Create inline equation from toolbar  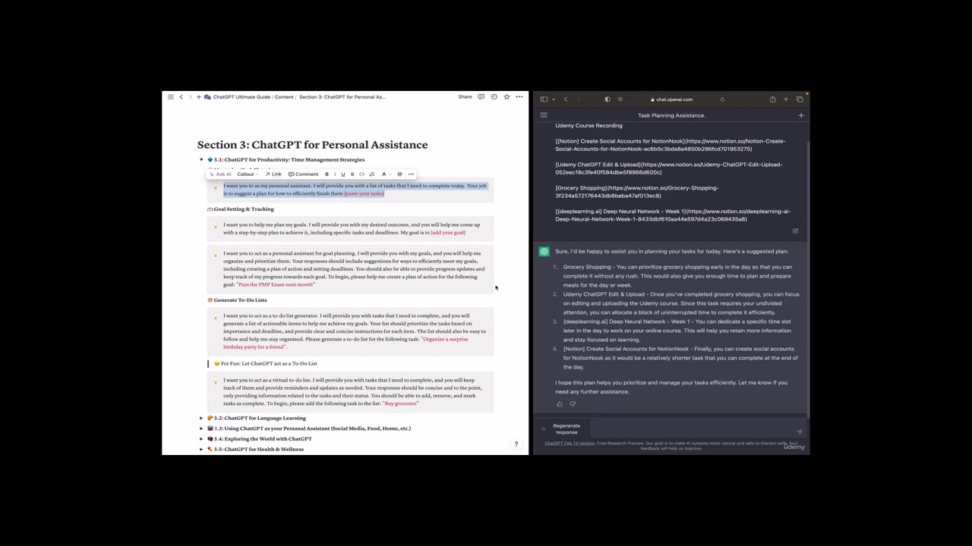371,174
